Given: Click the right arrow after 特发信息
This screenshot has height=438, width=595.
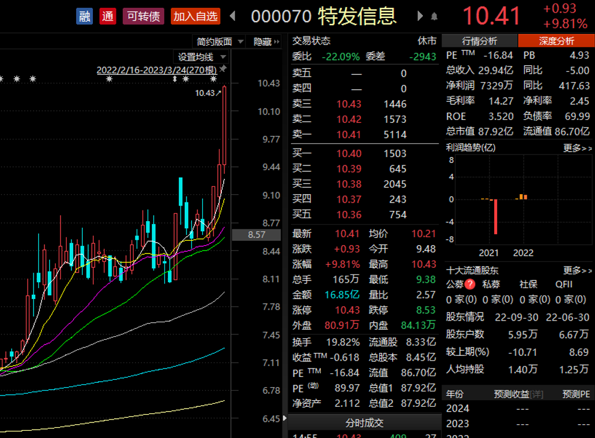Looking at the screenshot, I should pos(419,17).
